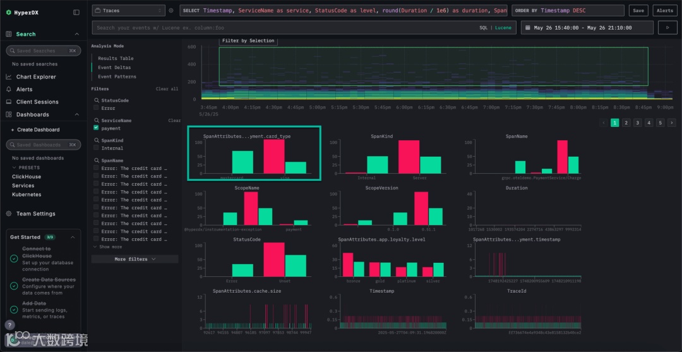Collapse the PRESETS list
682x352 pixels.
click(x=26, y=167)
